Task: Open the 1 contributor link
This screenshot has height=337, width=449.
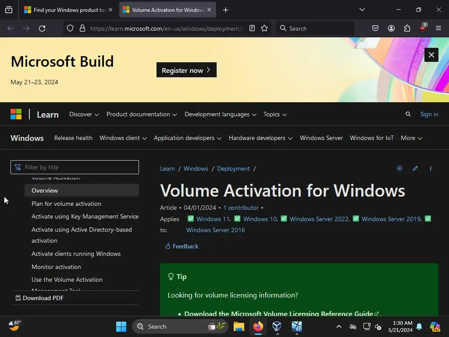Action: click(x=241, y=208)
